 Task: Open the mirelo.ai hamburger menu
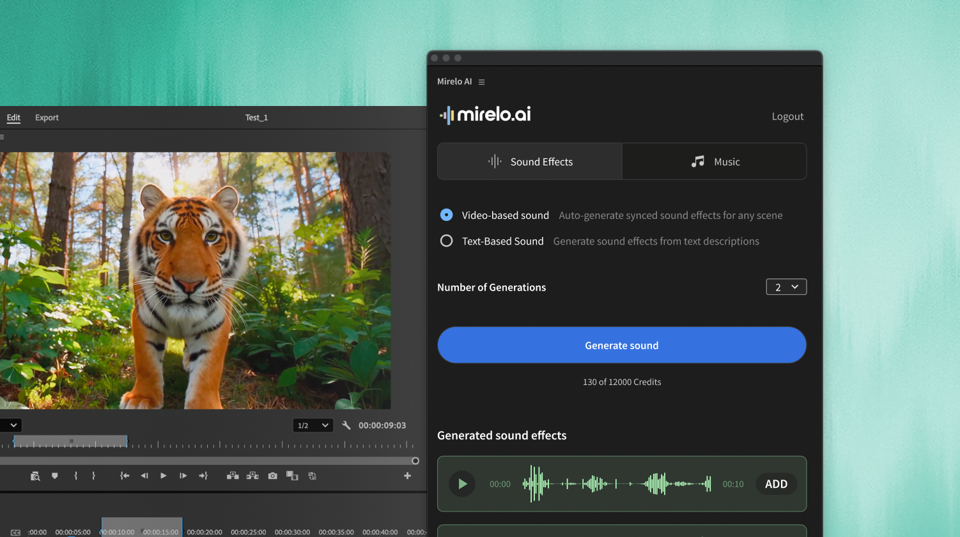click(x=481, y=82)
